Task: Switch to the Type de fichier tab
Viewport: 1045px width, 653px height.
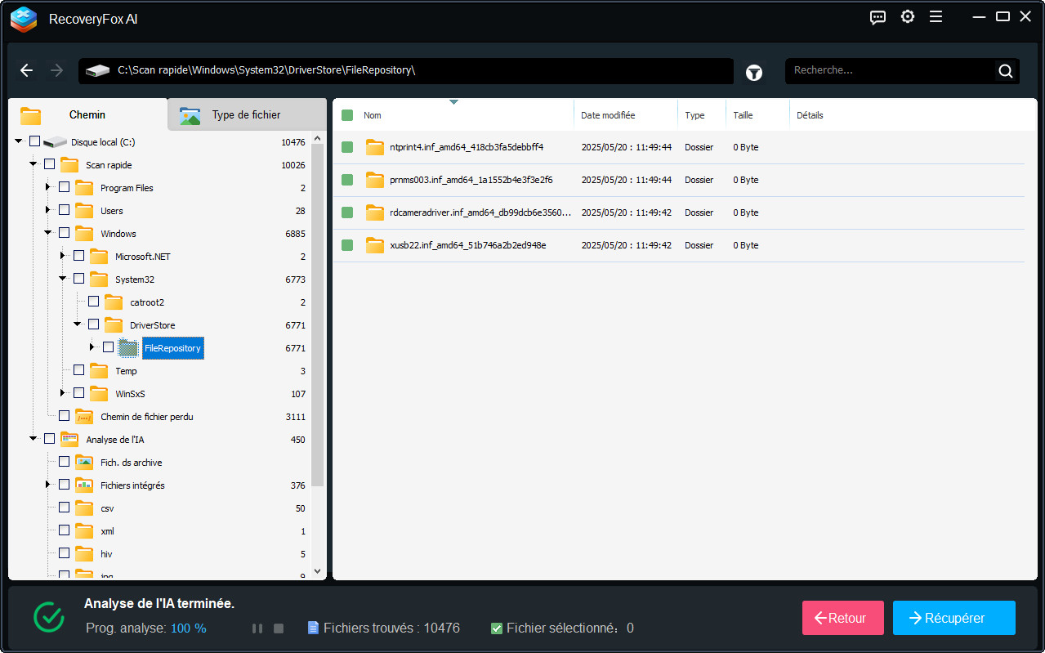Action: pyautogui.click(x=245, y=115)
